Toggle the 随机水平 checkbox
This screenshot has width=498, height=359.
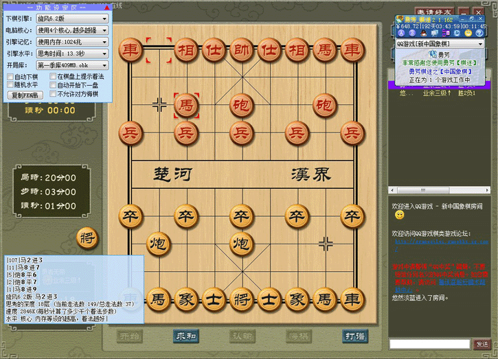tap(10, 85)
